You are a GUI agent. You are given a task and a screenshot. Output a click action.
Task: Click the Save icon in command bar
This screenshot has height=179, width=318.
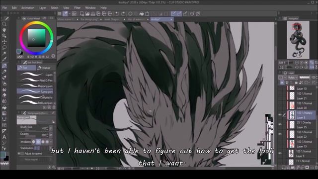coord(93,13)
